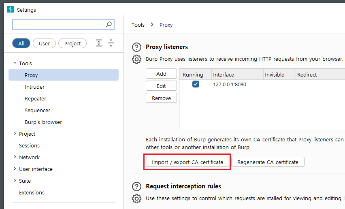Open help icon for Proxy listeners
Image resolution: width=345 pixels, height=209 pixels.
136,47
